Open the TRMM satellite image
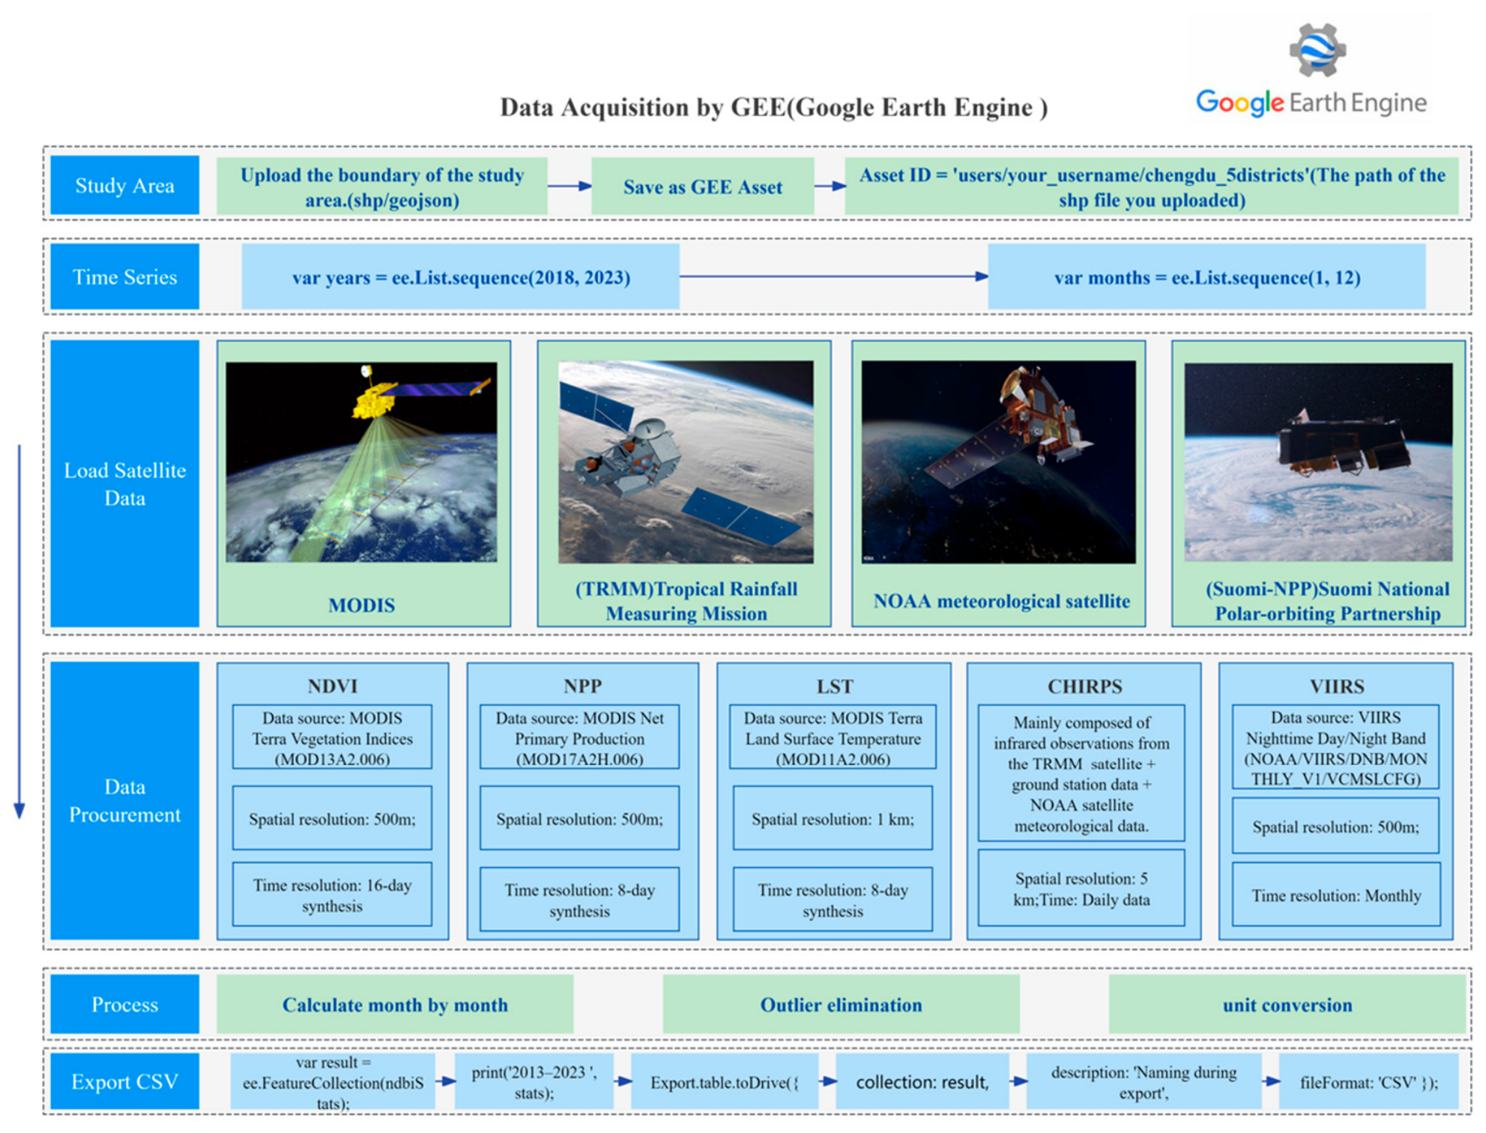The width and height of the screenshot is (1486, 1133). pyautogui.click(x=686, y=462)
